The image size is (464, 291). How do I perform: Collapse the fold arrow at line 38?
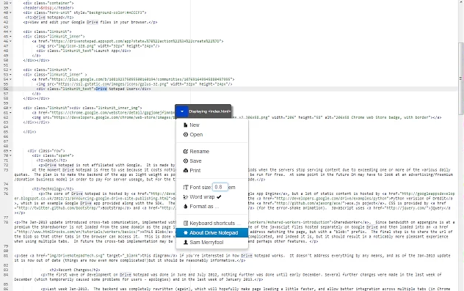tap(11, 3)
